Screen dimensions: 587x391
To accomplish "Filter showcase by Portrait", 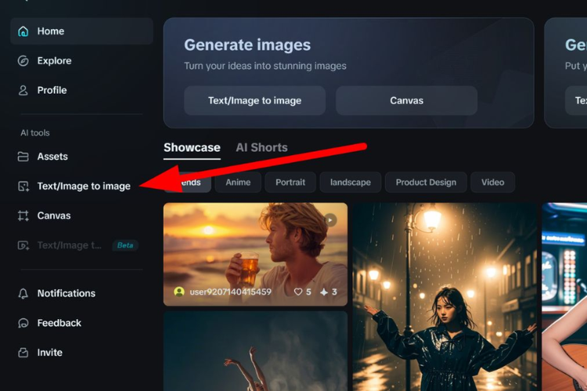I will tap(290, 182).
